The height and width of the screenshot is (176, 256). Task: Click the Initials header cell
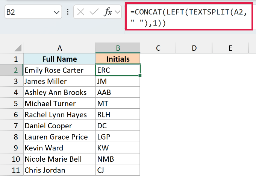[118, 59]
